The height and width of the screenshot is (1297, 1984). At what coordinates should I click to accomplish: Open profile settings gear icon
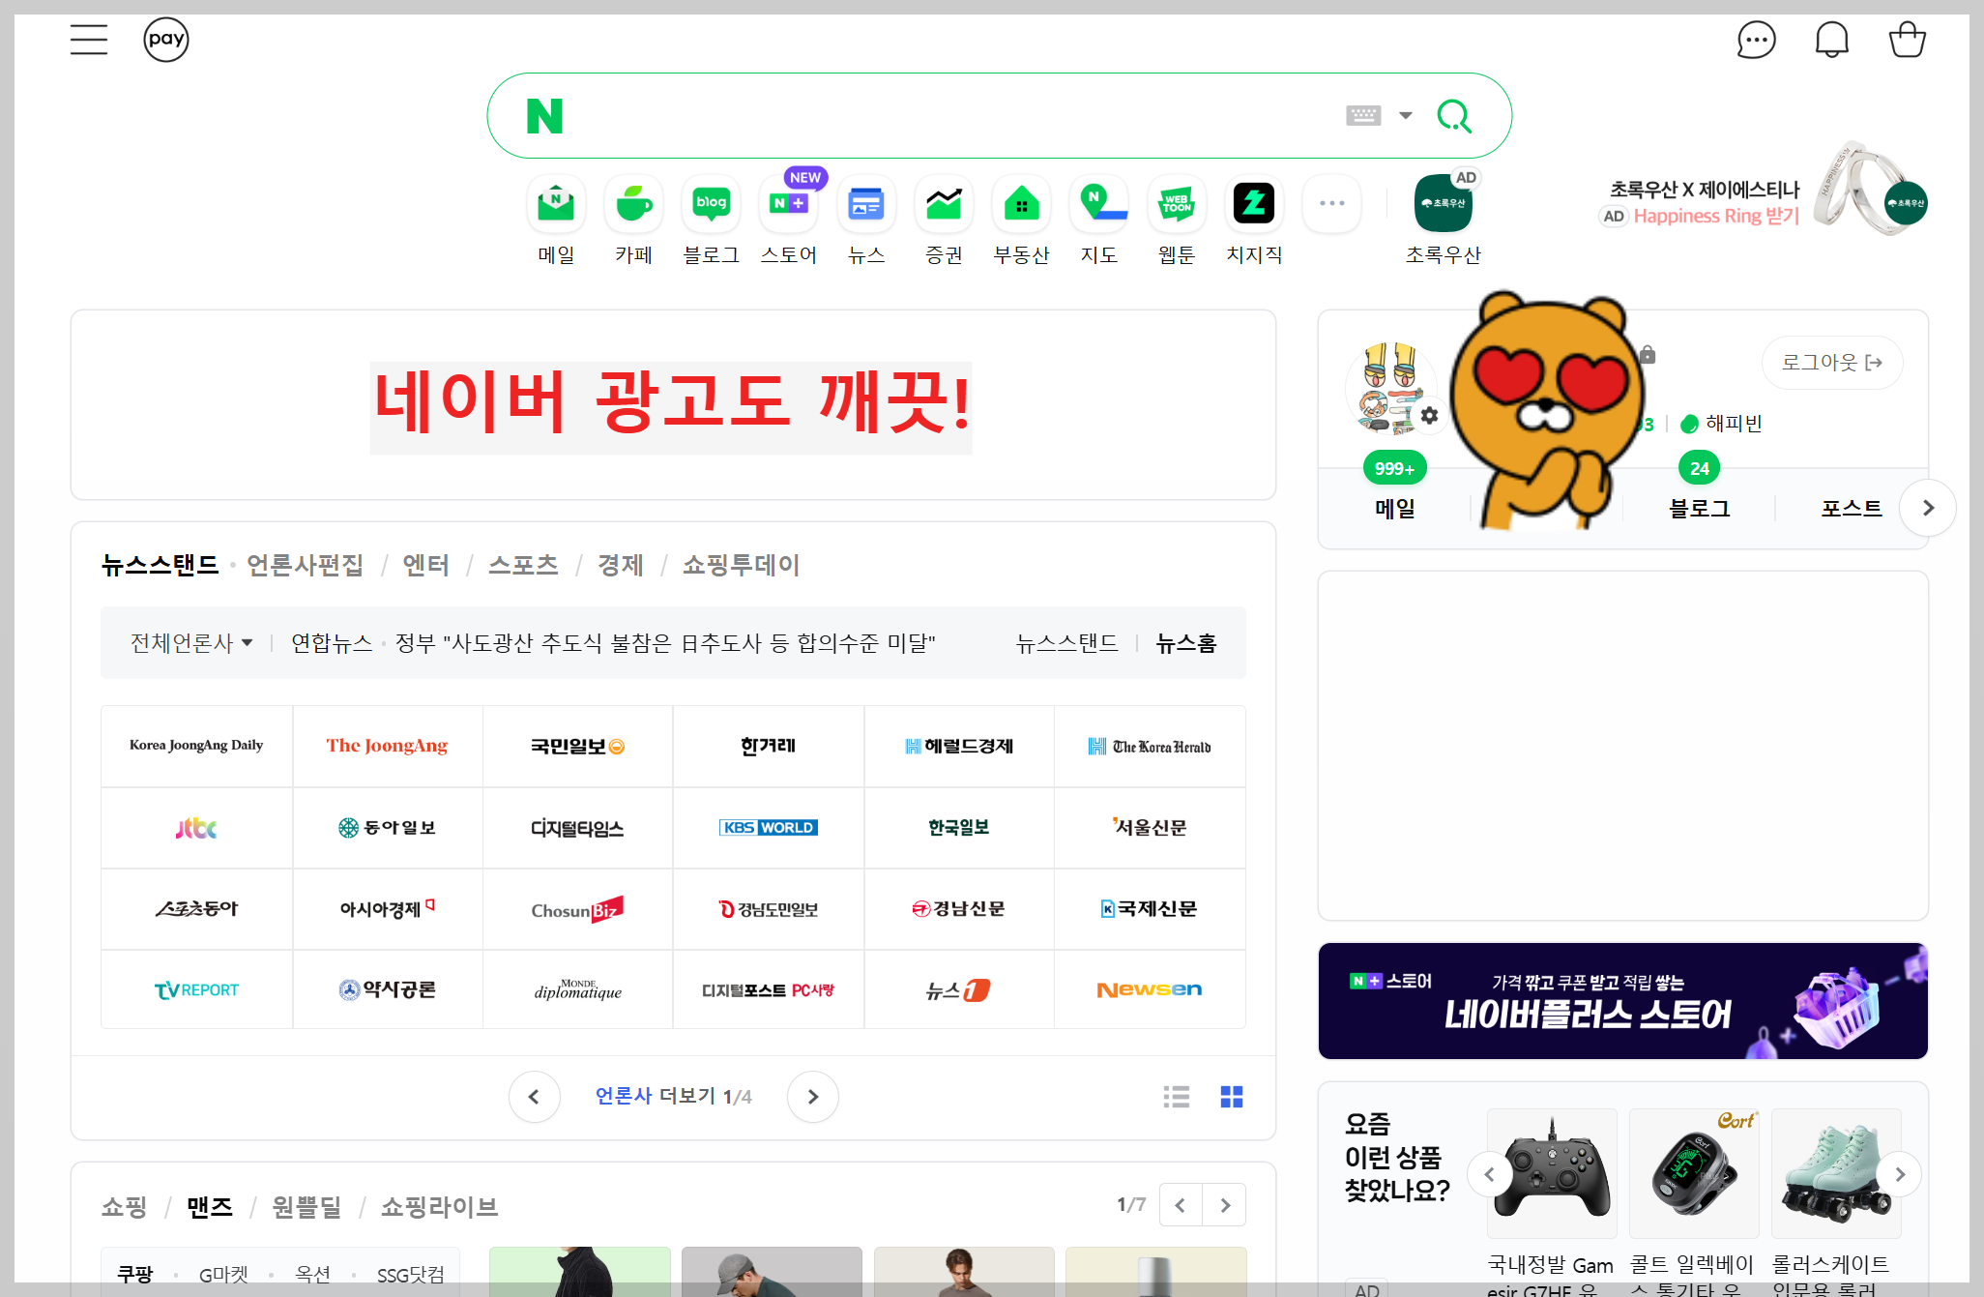point(1430,416)
